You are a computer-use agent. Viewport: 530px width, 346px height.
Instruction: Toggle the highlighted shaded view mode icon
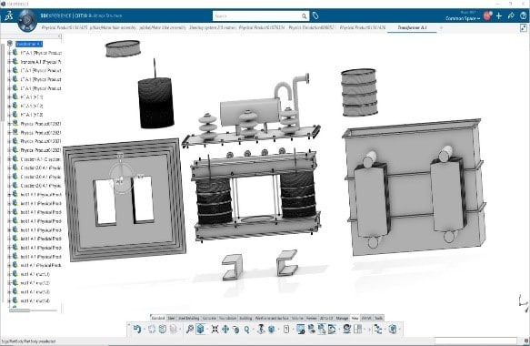[x=201, y=329]
